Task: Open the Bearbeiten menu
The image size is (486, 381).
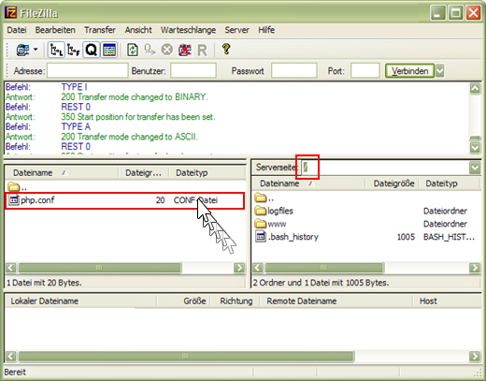Action: click(55, 30)
